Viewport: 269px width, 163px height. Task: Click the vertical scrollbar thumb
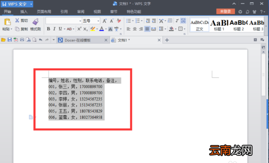[x=263, y=75]
